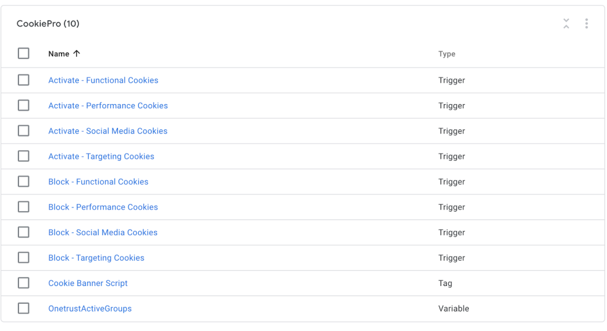Open the Block - Social Media Cookies link
The width and height of the screenshot is (607, 331).
pos(103,233)
